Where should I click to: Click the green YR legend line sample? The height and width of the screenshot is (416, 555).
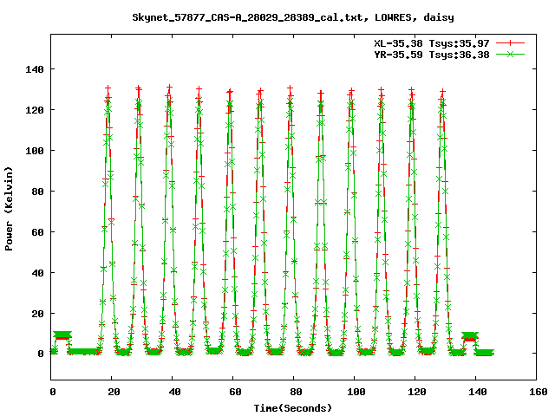coord(510,54)
